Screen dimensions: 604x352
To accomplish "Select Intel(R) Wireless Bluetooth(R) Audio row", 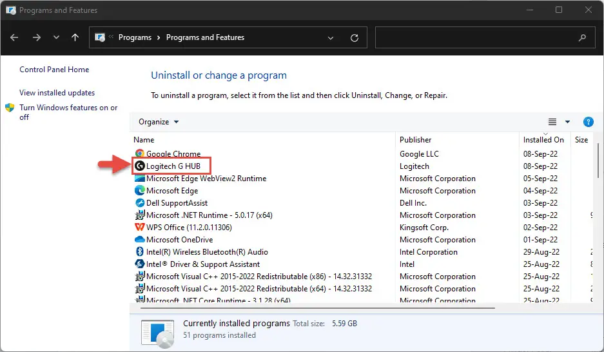I will pos(207,252).
